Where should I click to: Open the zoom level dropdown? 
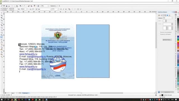(x=48, y=6)
